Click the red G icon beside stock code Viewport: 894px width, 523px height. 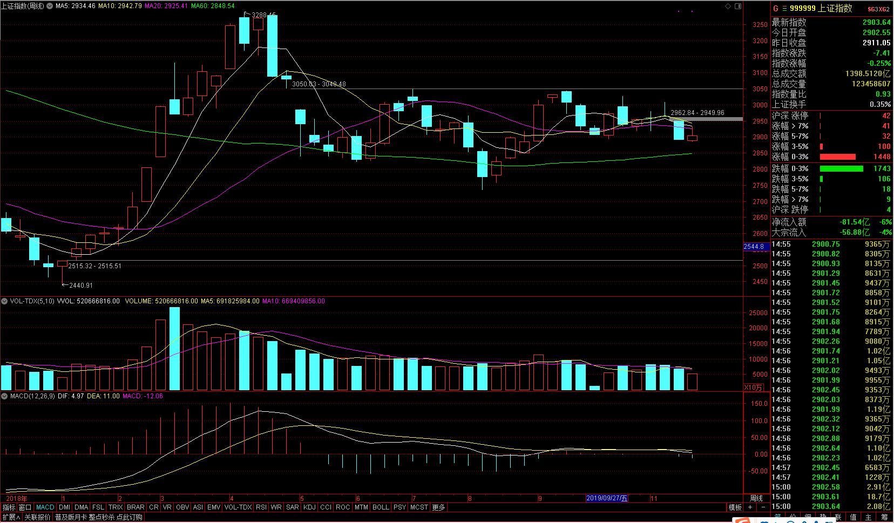(776, 9)
